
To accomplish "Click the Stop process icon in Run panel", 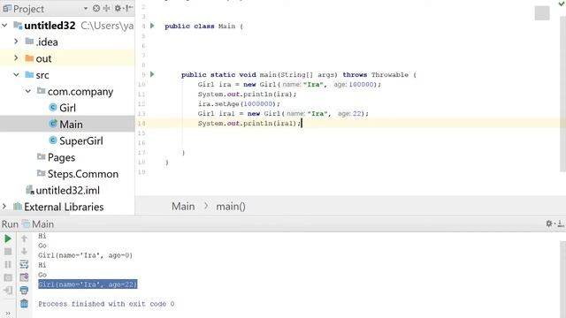I will (x=8, y=252).
